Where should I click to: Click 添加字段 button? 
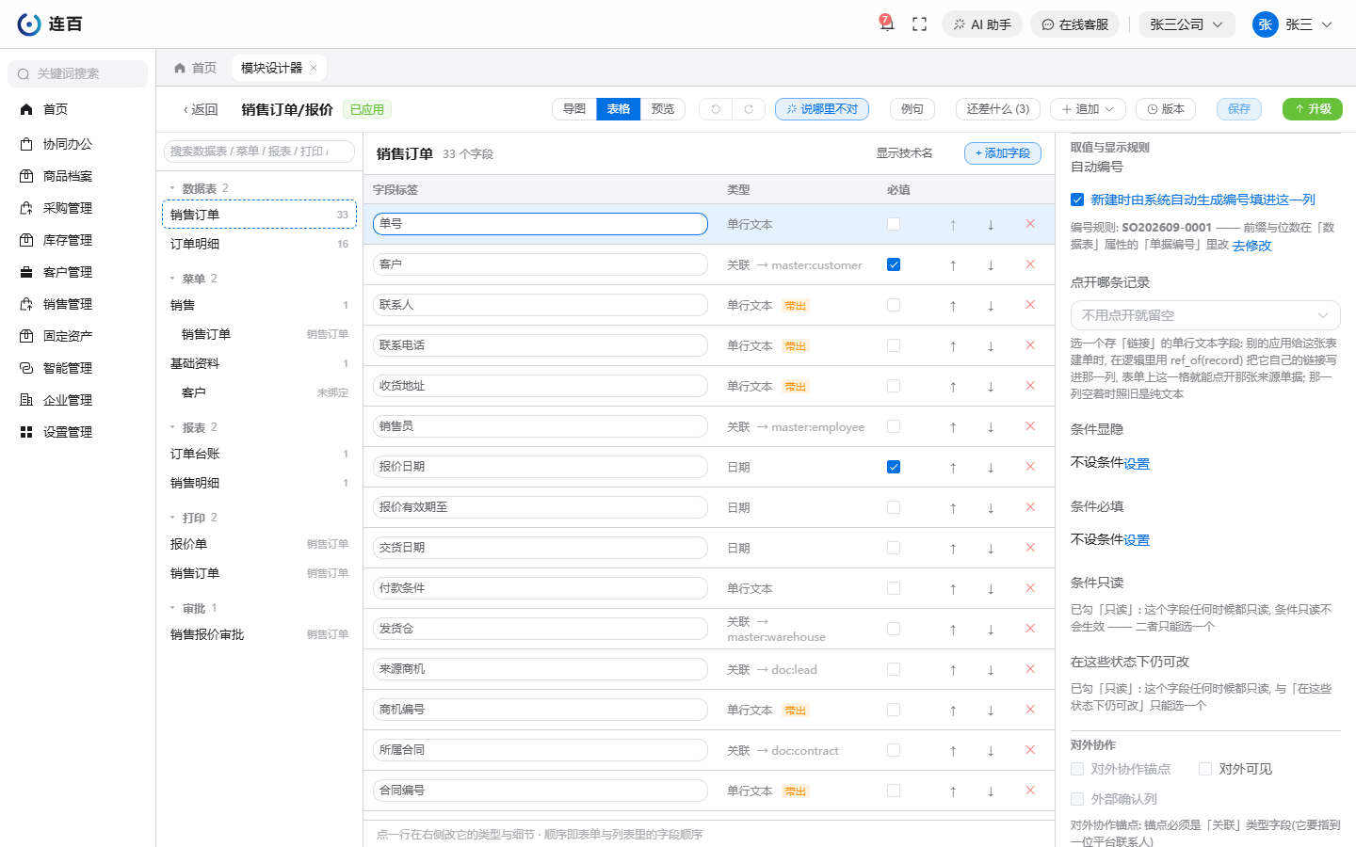pyautogui.click(x=1003, y=153)
